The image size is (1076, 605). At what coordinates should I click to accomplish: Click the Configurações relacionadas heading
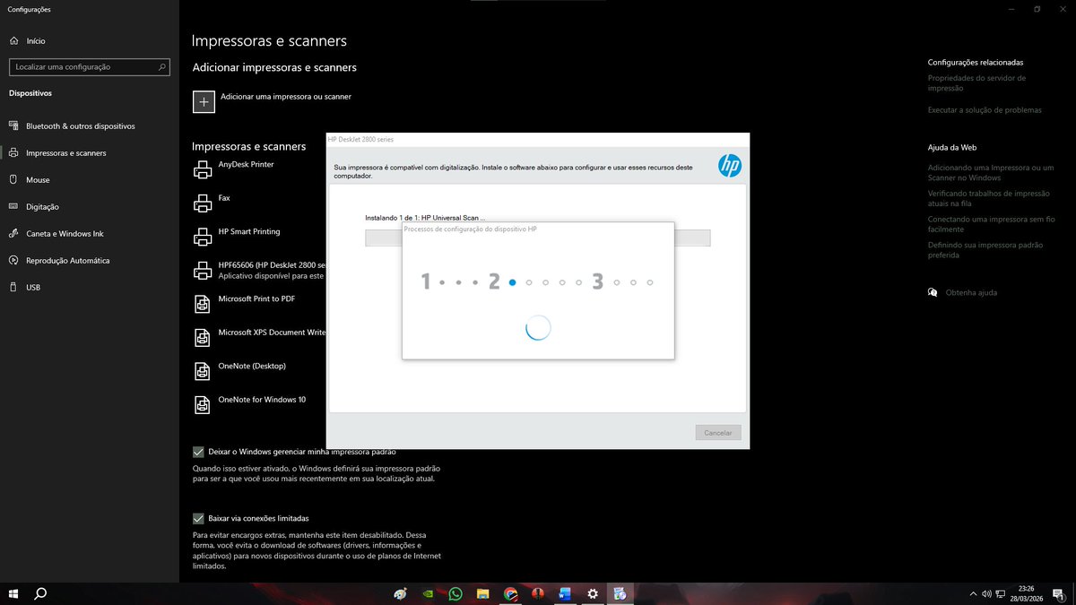976,63
